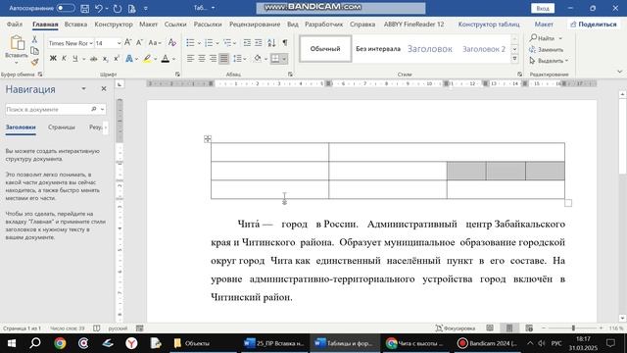This screenshot has width=627, height=353.
Task: Apply the yellow highlight color
Action: coord(147,59)
